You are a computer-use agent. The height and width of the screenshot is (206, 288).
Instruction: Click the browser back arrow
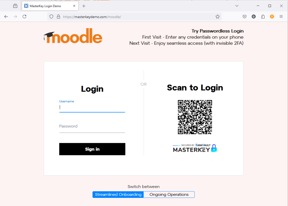coord(6,17)
